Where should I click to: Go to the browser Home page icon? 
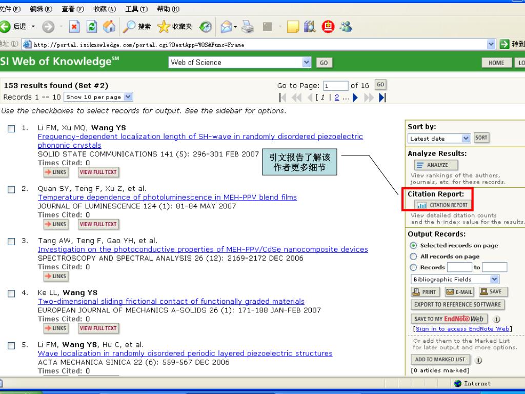pyautogui.click(x=109, y=27)
